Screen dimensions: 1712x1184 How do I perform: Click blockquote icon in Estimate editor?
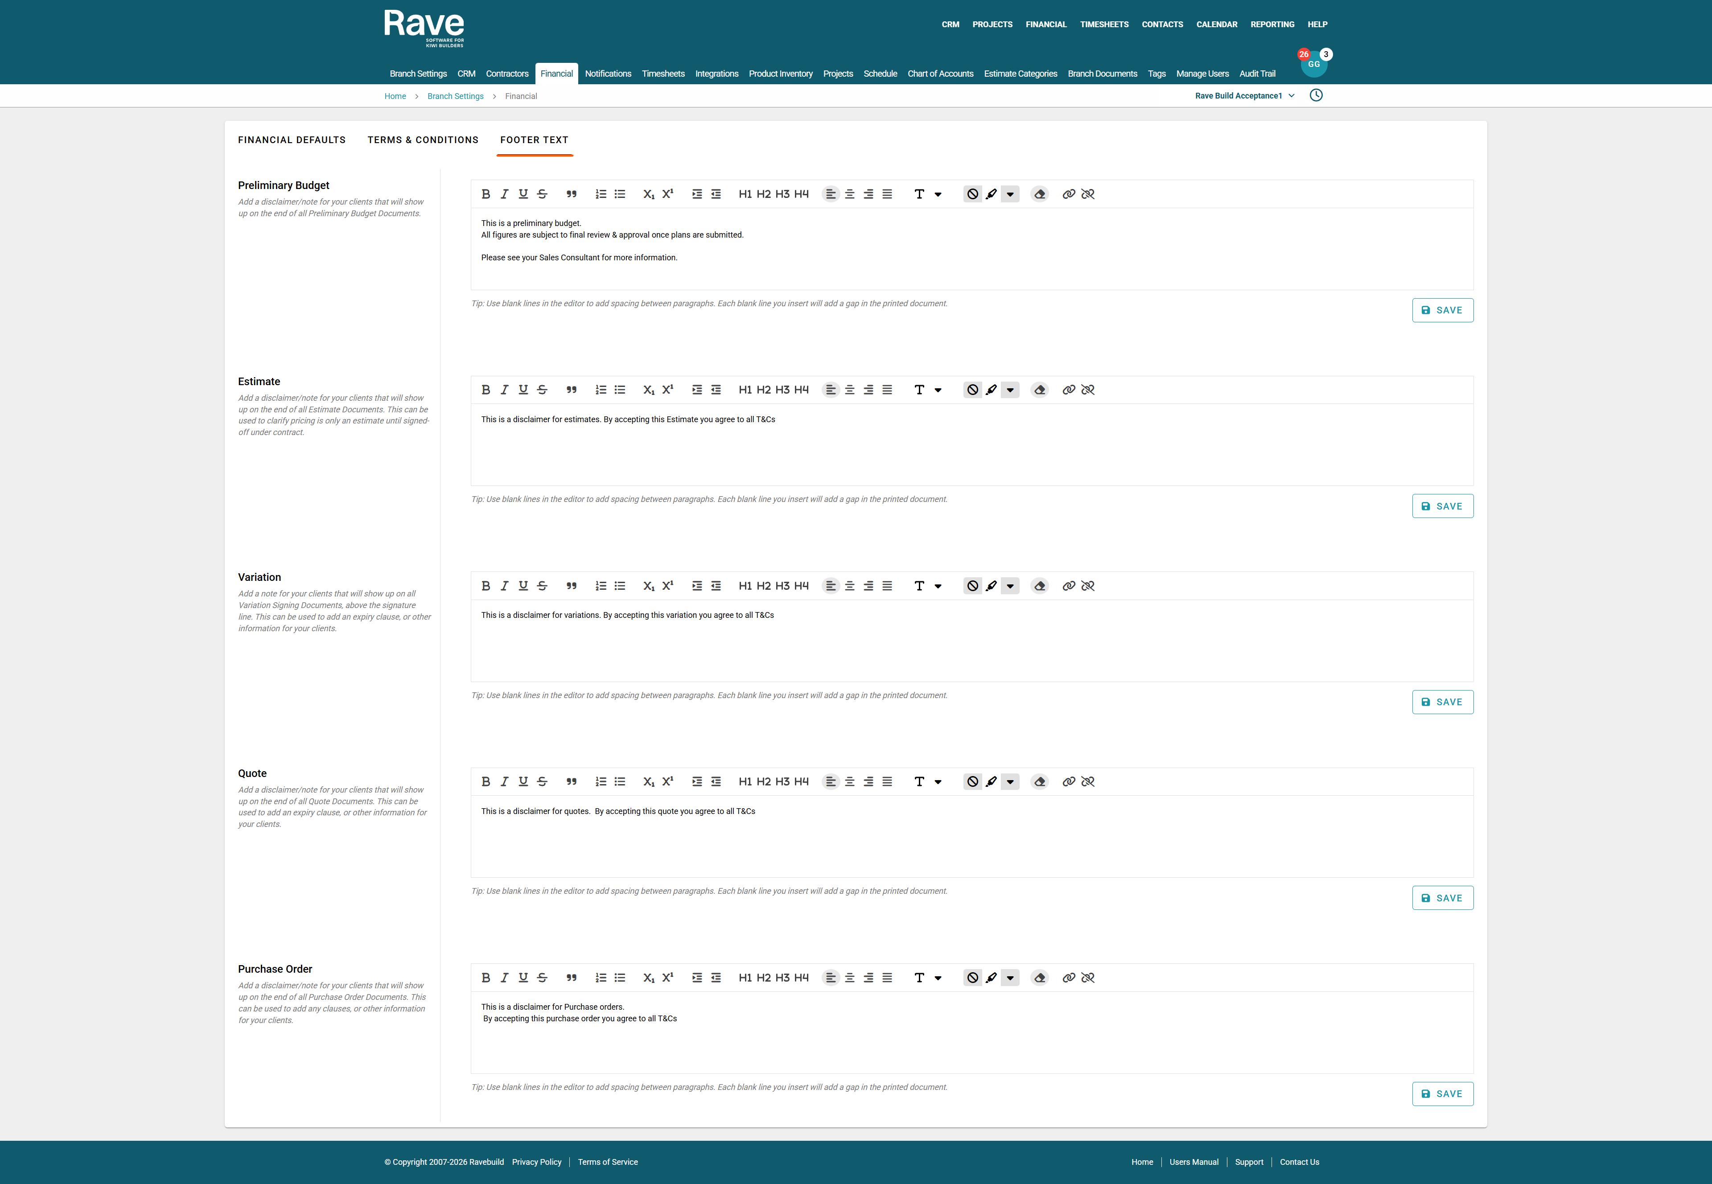click(x=571, y=390)
